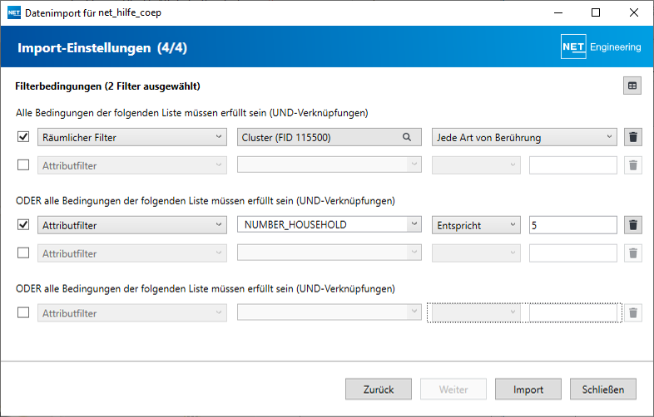Uncheck the Räumlicher Filter checkbox
Viewport: 654px width, 417px height.
point(23,138)
